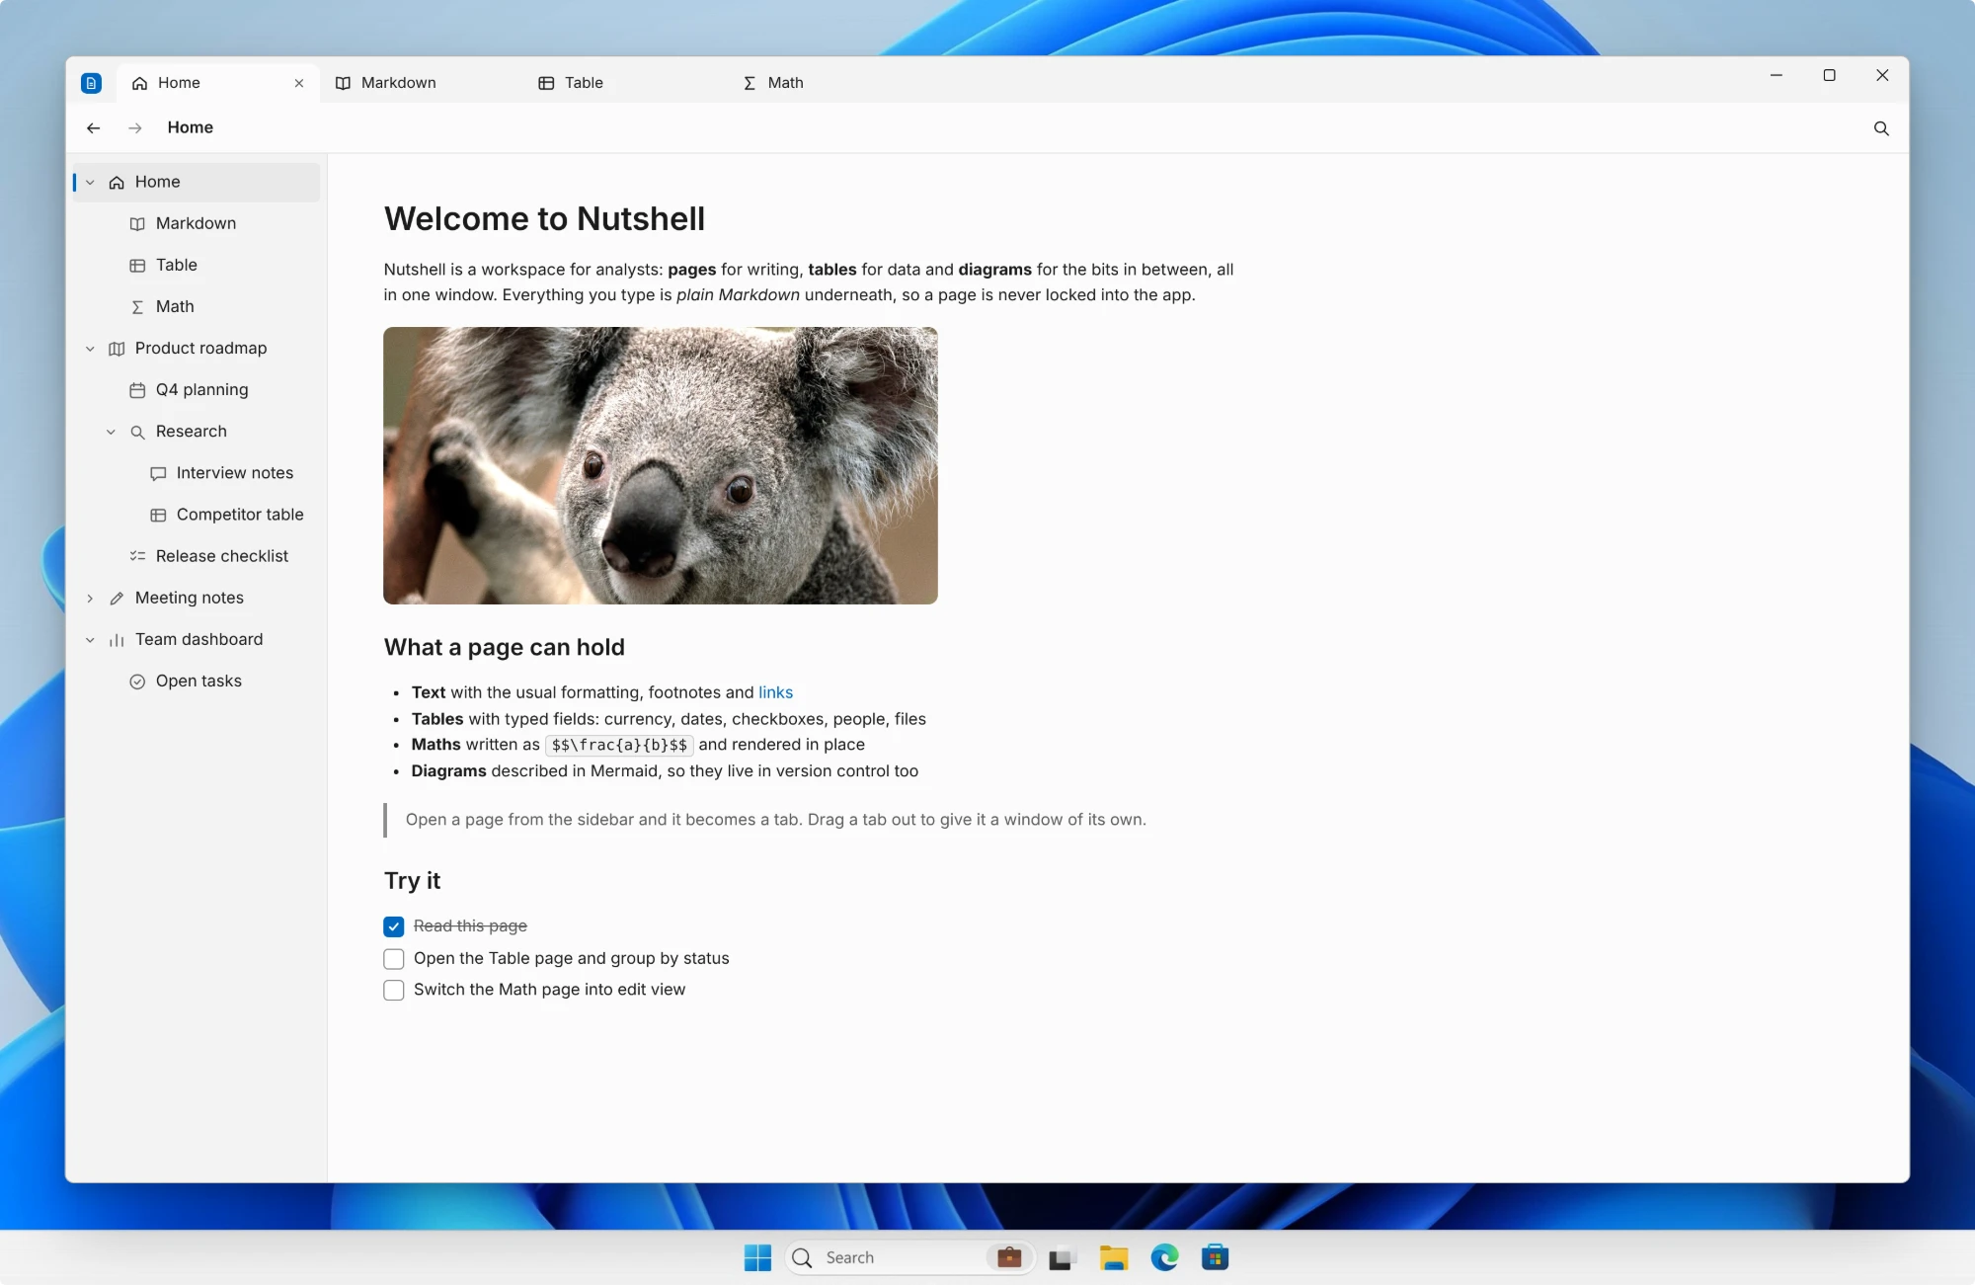1975x1285 pixels.
Task: Click the Nutshell app logo icon
Action: click(91, 83)
